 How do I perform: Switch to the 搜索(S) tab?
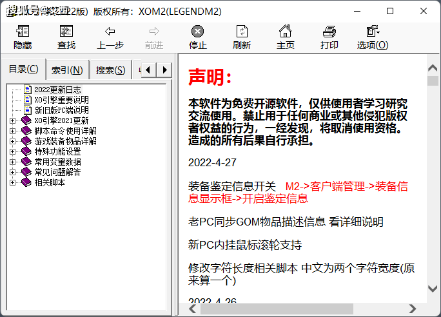(x=110, y=70)
